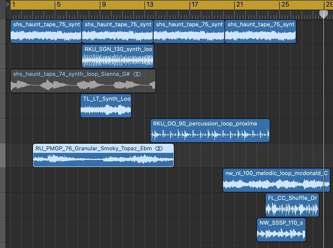Click bar 17 in the ruler
Screen dimensions: 333x248
(x=195, y=4)
